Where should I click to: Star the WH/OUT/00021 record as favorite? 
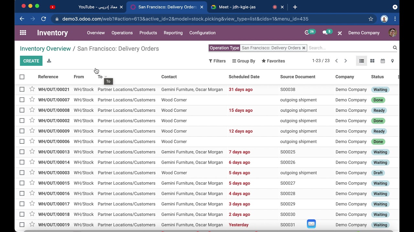pyautogui.click(x=32, y=89)
